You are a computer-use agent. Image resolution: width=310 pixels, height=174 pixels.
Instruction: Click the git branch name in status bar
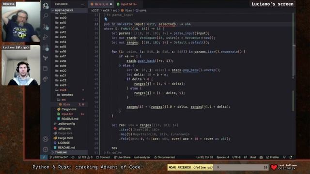click(x=59, y=157)
